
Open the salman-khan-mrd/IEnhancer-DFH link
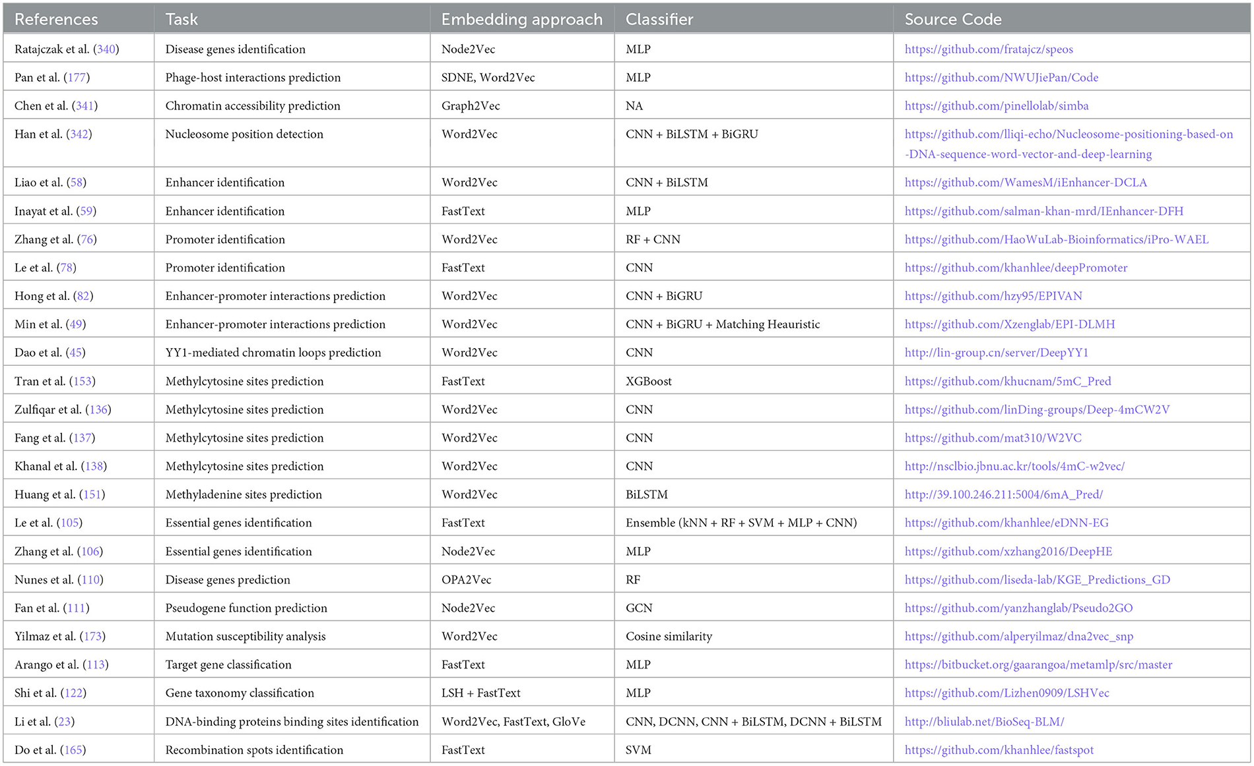coord(1043,212)
